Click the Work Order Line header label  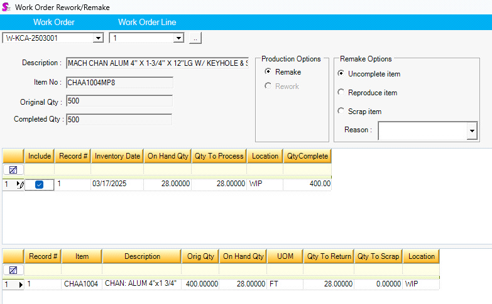click(147, 23)
